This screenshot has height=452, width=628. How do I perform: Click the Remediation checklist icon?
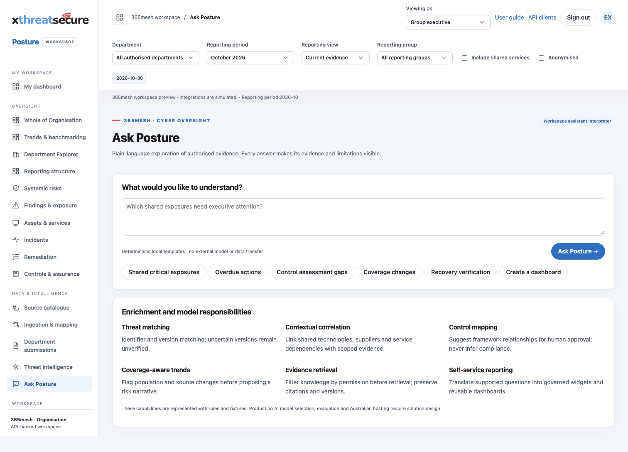(16, 257)
